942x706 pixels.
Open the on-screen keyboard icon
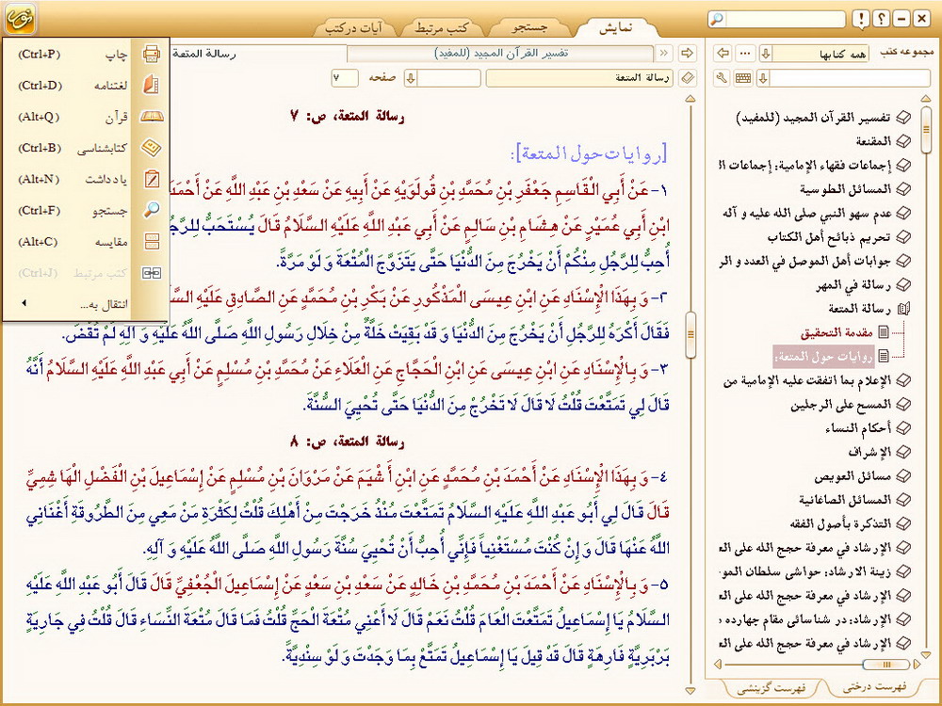[x=743, y=78]
